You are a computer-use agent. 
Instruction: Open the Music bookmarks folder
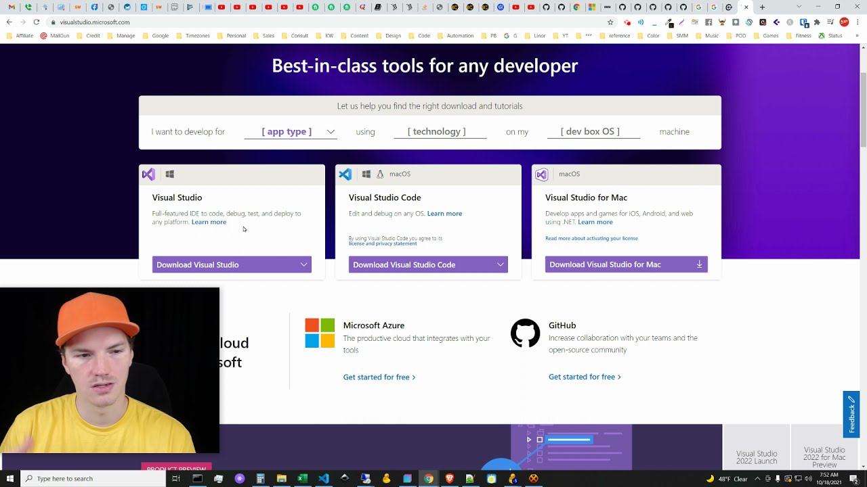pos(706,36)
